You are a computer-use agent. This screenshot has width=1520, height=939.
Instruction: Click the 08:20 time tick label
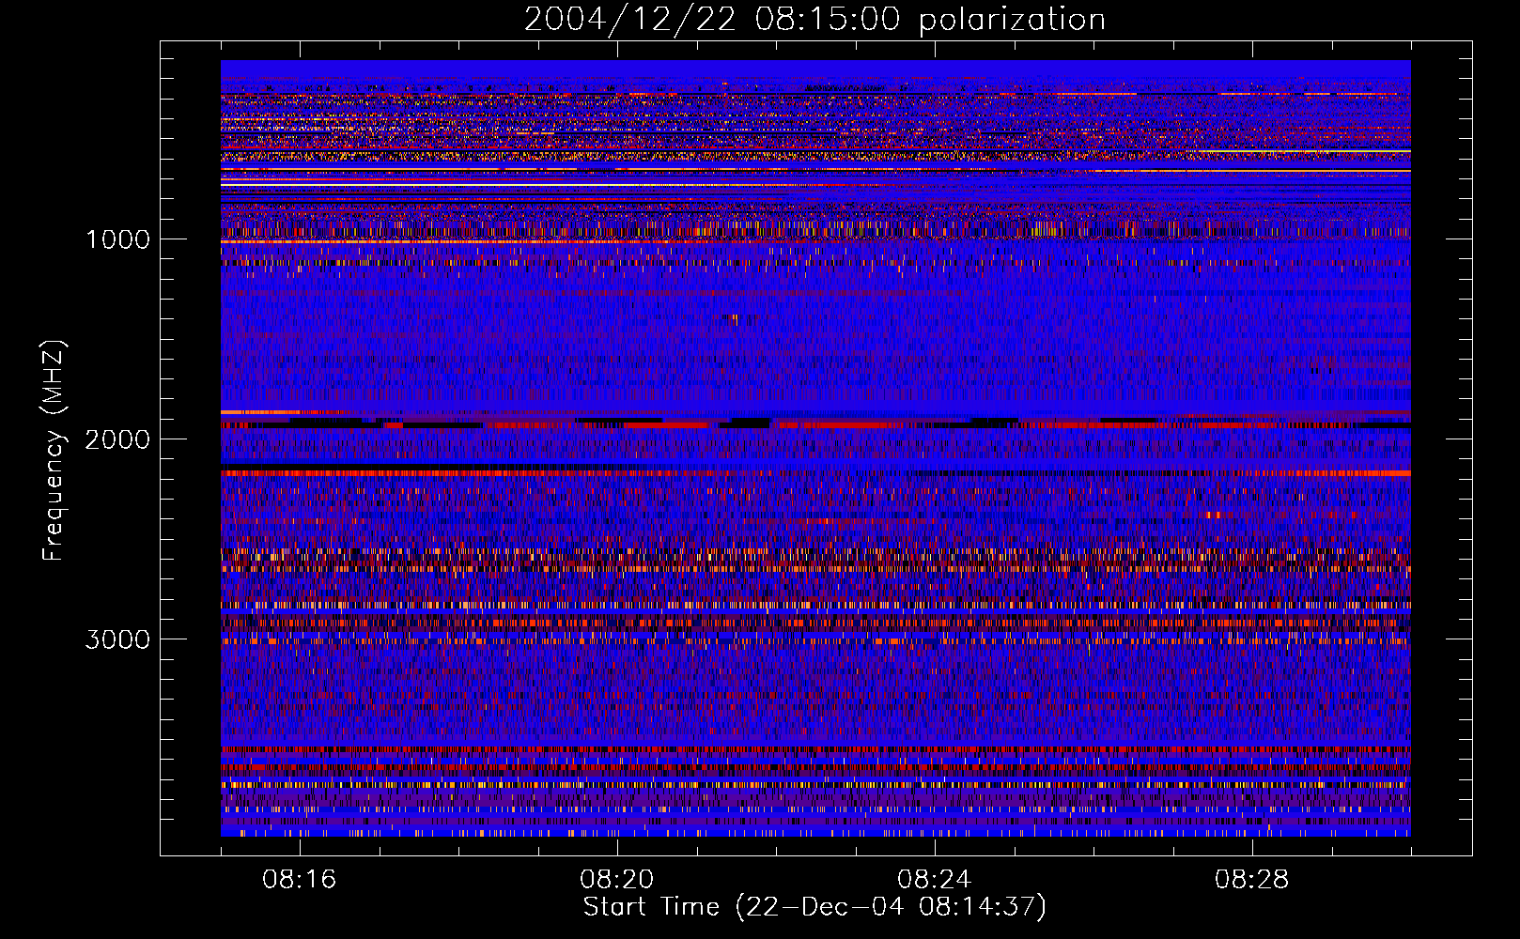[x=617, y=880]
